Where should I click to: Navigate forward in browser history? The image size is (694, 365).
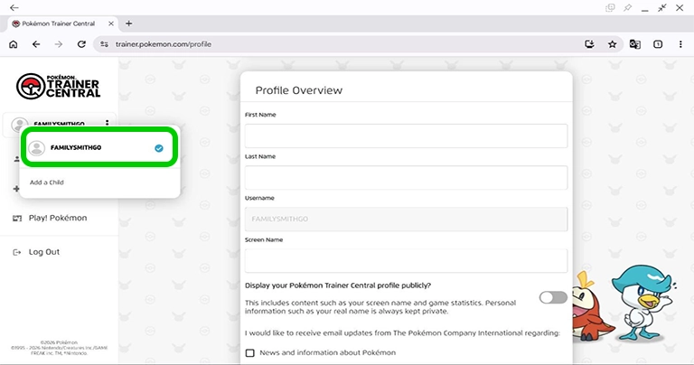click(59, 44)
